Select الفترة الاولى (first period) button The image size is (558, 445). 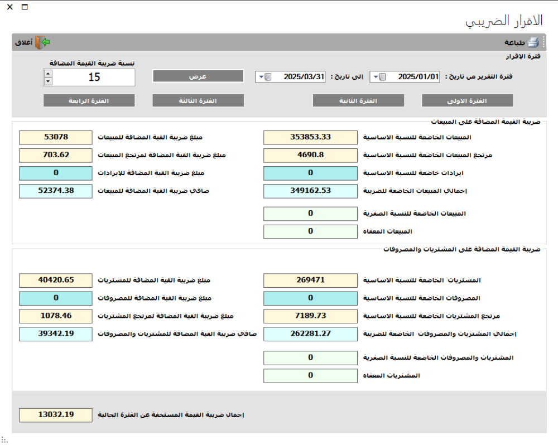point(467,100)
